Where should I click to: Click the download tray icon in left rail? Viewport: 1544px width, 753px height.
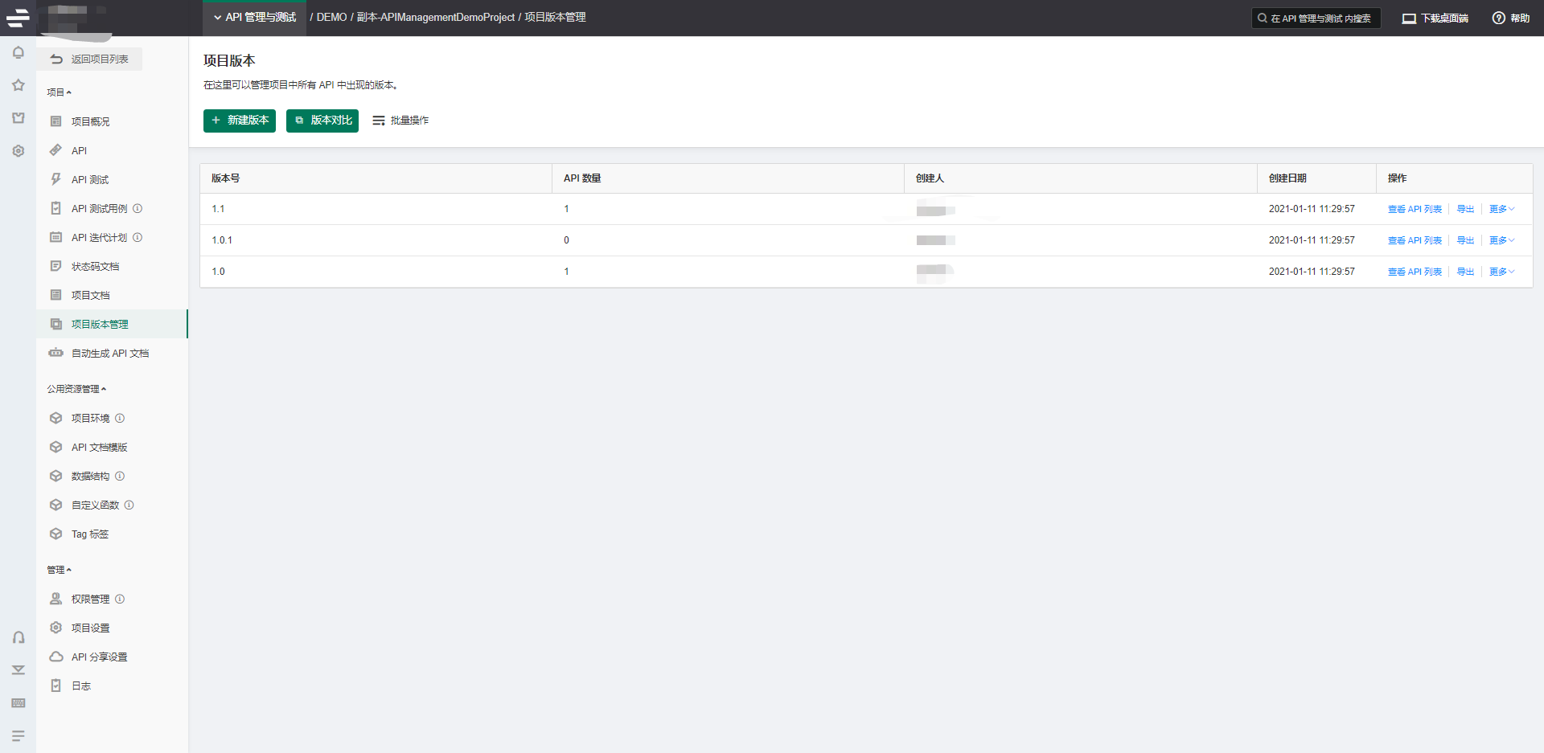click(x=18, y=670)
